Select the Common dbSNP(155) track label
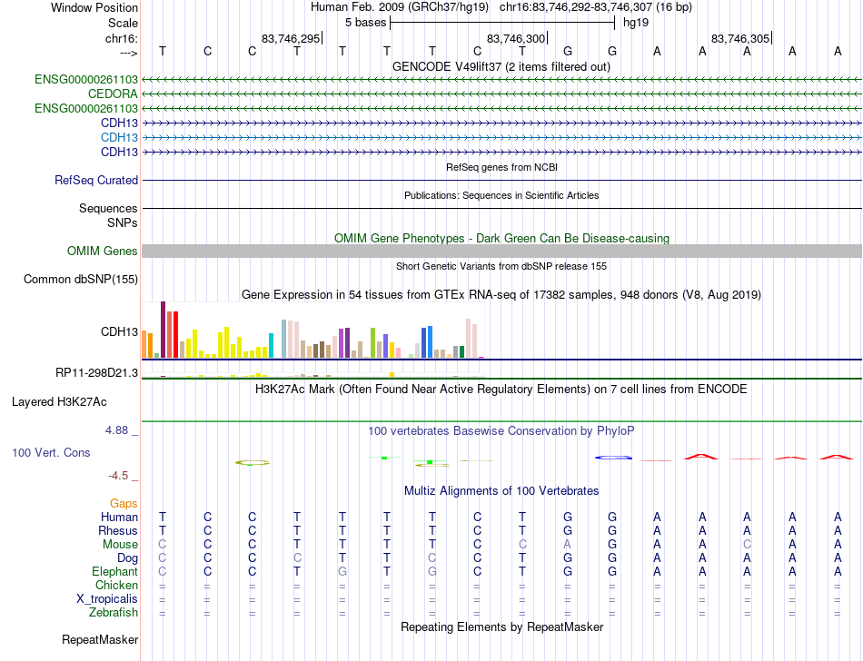Viewport: 863px width, 661px height. click(x=81, y=280)
